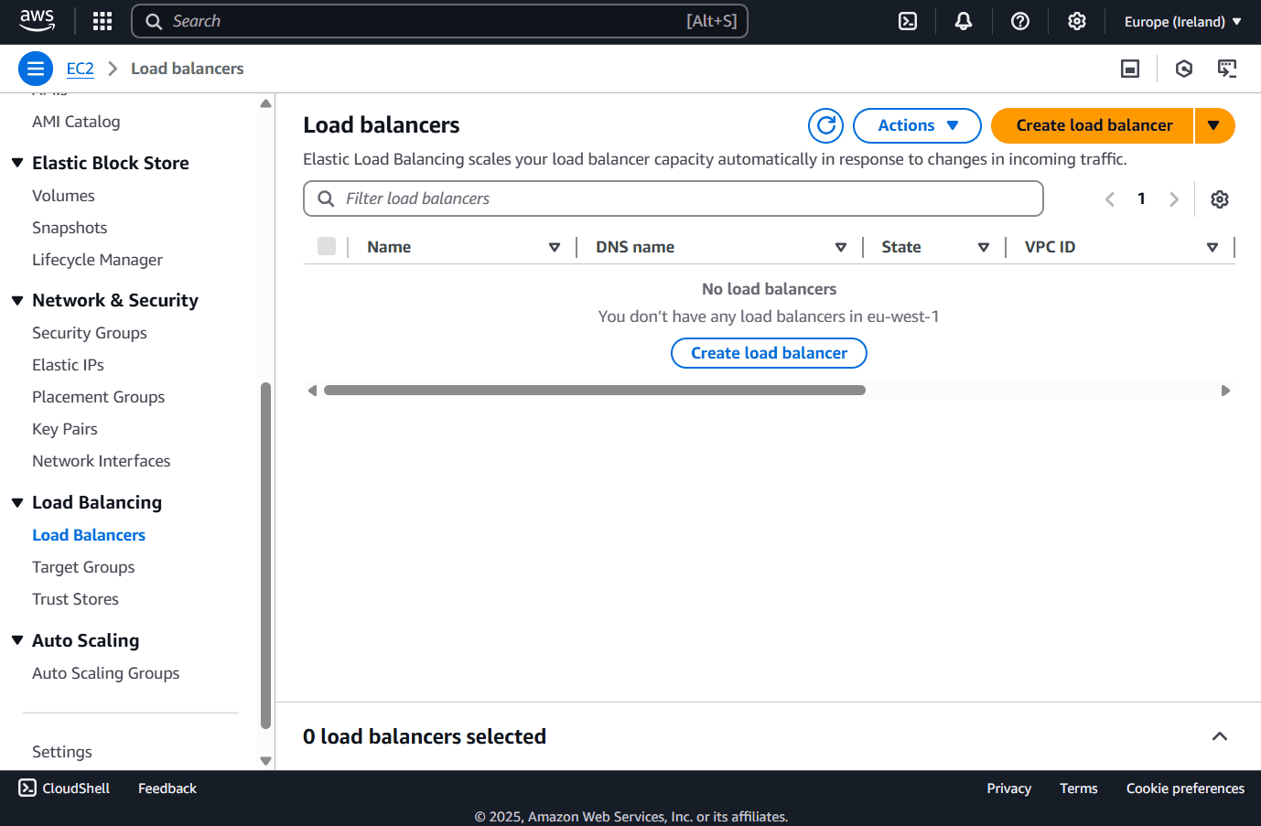The width and height of the screenshot is (1261, 826).
Task: Open the Europe (Ireland) region selector
Action: pos(1182,21)
